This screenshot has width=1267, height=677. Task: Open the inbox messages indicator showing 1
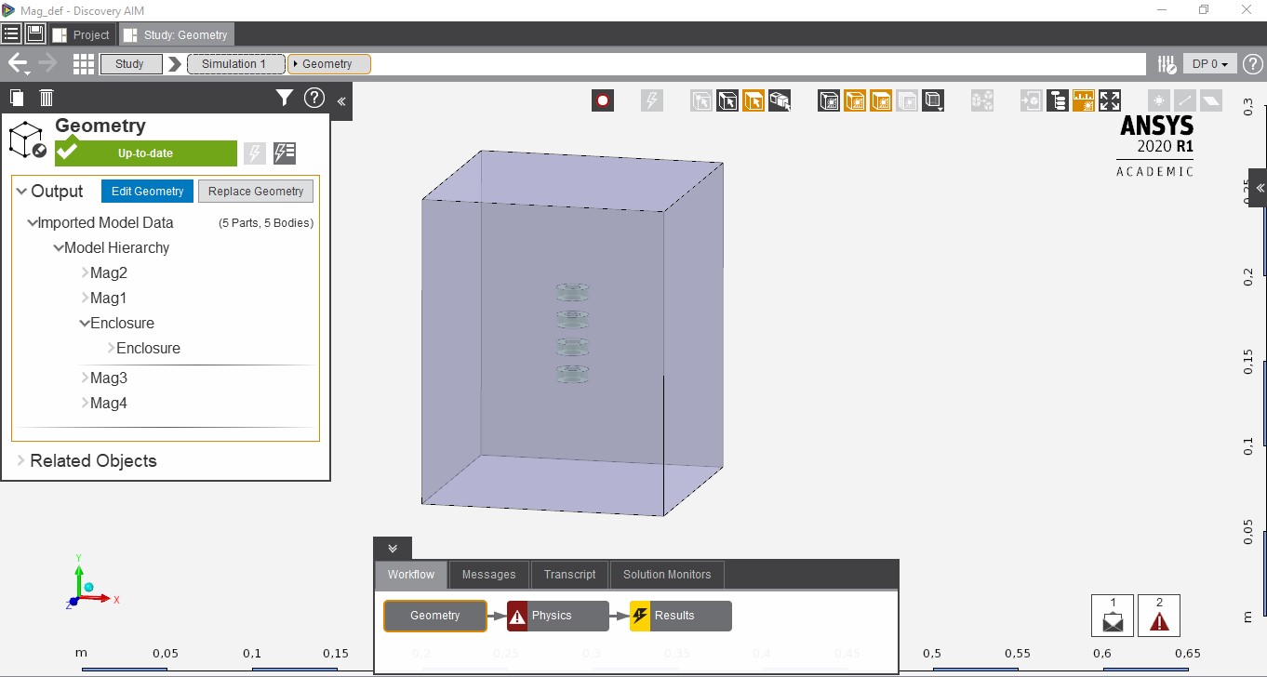point(1113,616)
